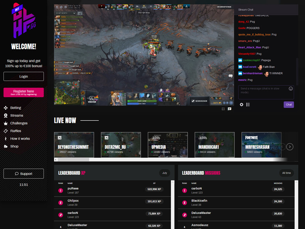305x229 pixels.
Task: Click the white speech bubble icon on the video
Action: click(231, 76)
